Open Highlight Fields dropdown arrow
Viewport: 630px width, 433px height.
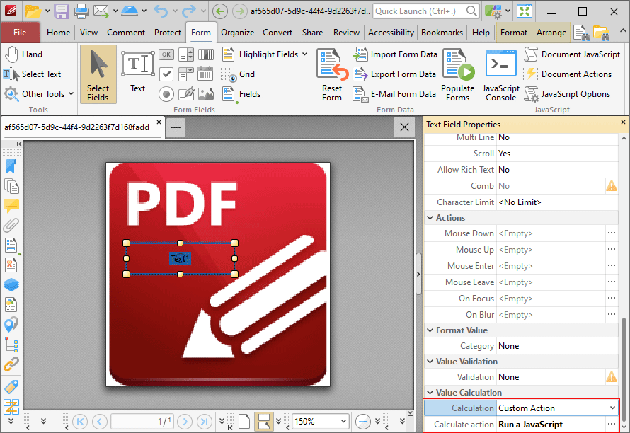click(x=304, y=54)
